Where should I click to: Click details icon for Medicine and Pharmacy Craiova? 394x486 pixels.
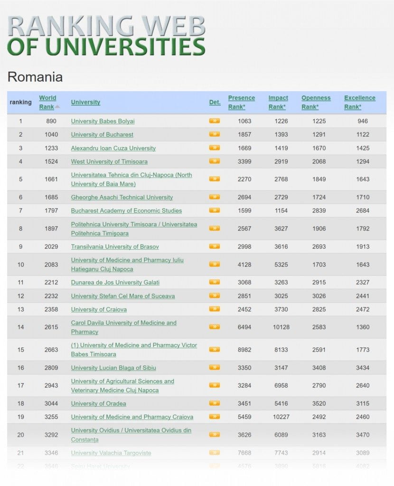coord(215,417)
